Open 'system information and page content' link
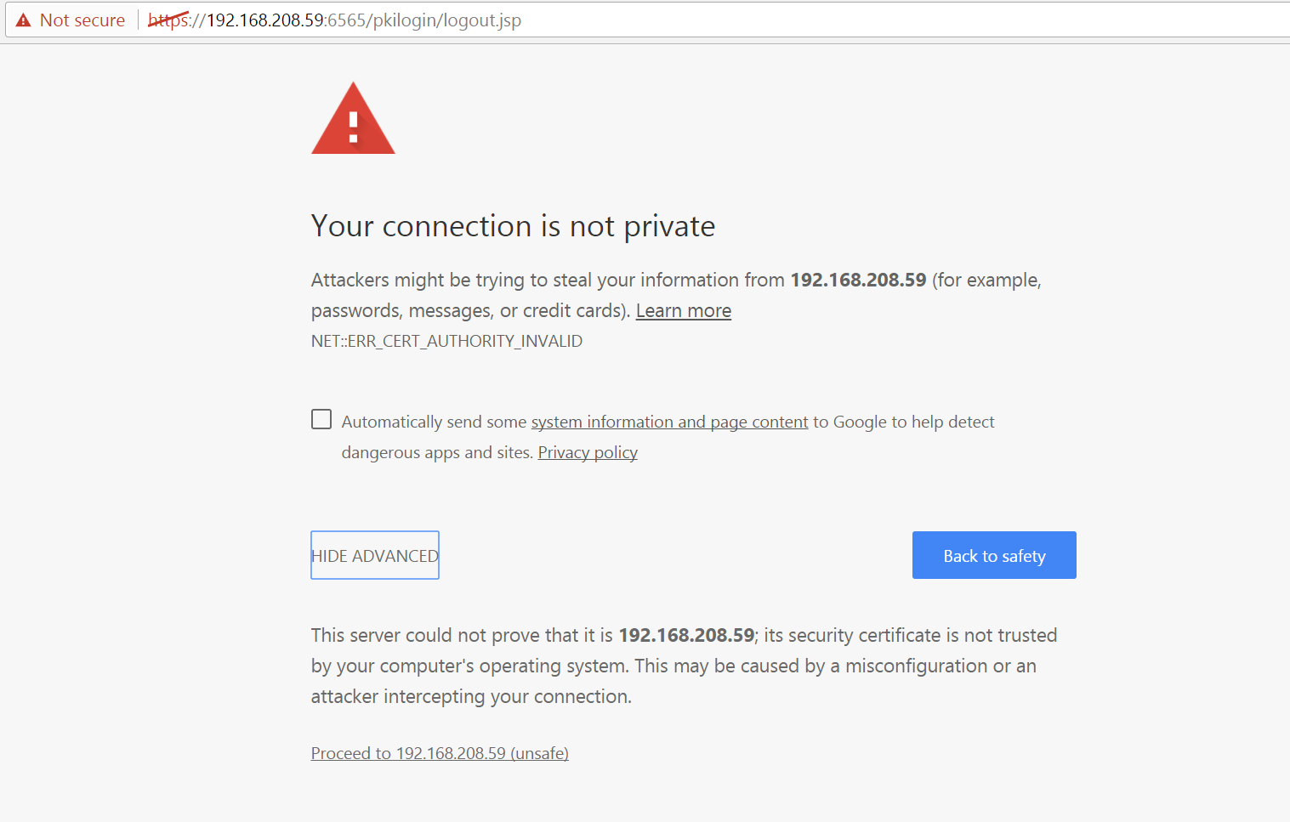This screenshot has width=1290, height=822. click(x=669, y=422)
